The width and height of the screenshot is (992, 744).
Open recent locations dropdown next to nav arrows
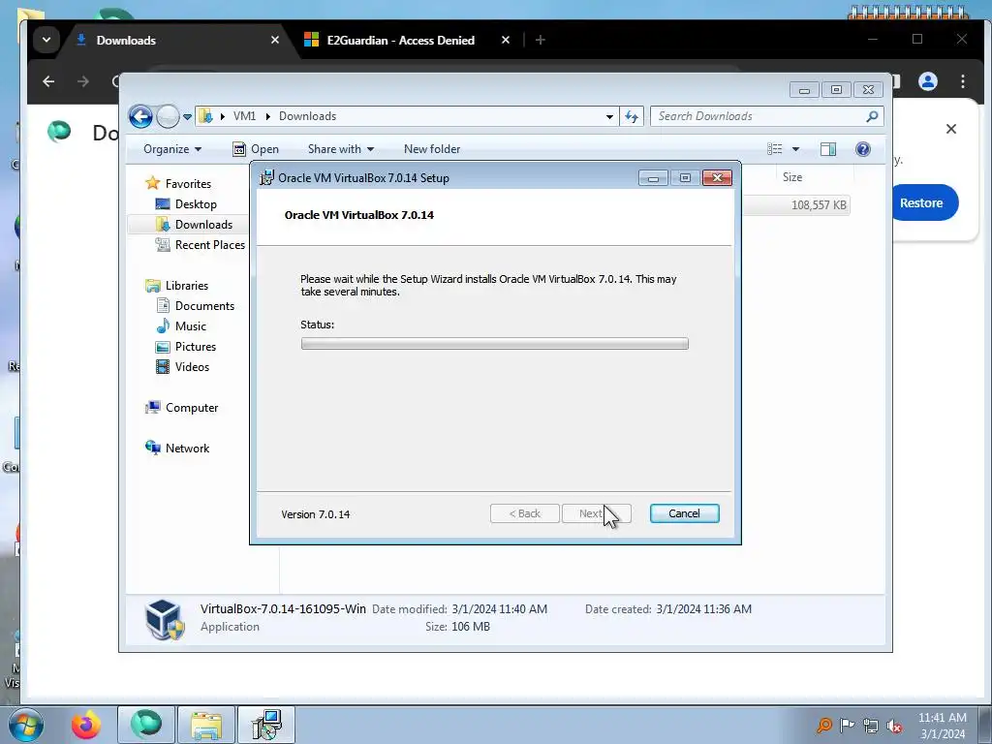187,117
